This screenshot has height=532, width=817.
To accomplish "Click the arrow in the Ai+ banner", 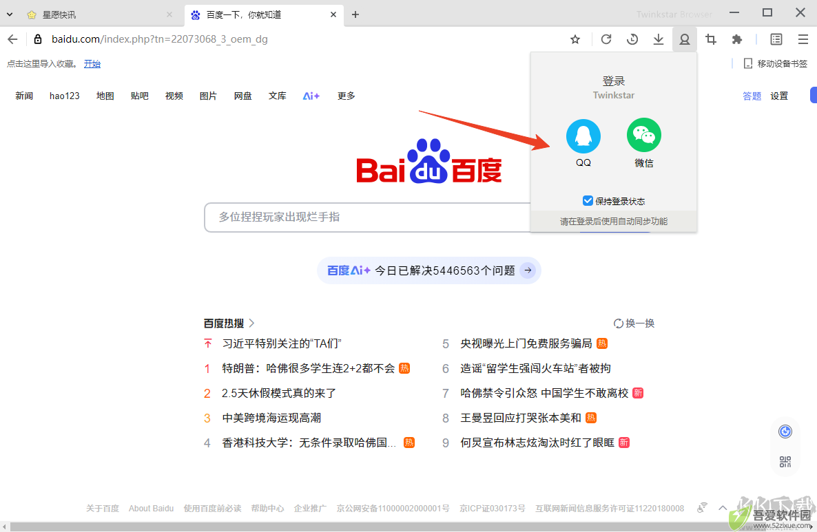I will click(528, 270).
